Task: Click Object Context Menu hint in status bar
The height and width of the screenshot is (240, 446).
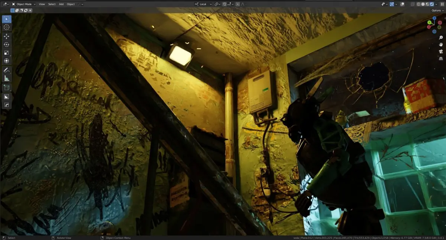Action: point(118,238)
